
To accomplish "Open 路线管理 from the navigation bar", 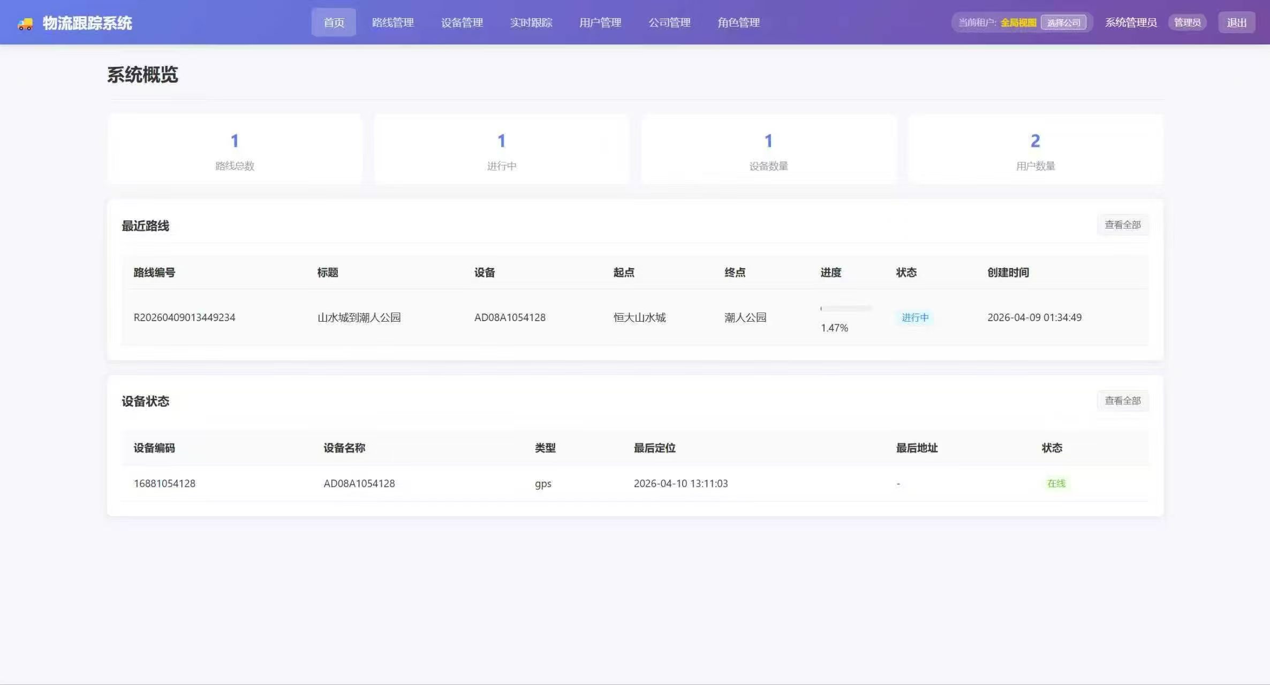I will point(392,22).
